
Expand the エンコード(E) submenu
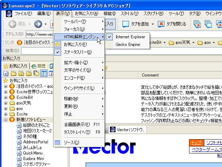[79, 78]
